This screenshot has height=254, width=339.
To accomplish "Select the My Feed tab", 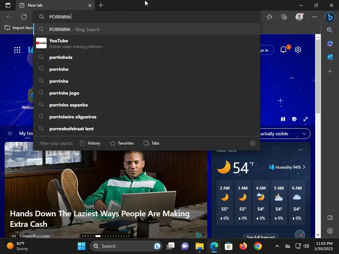I will tap(26, 134).
